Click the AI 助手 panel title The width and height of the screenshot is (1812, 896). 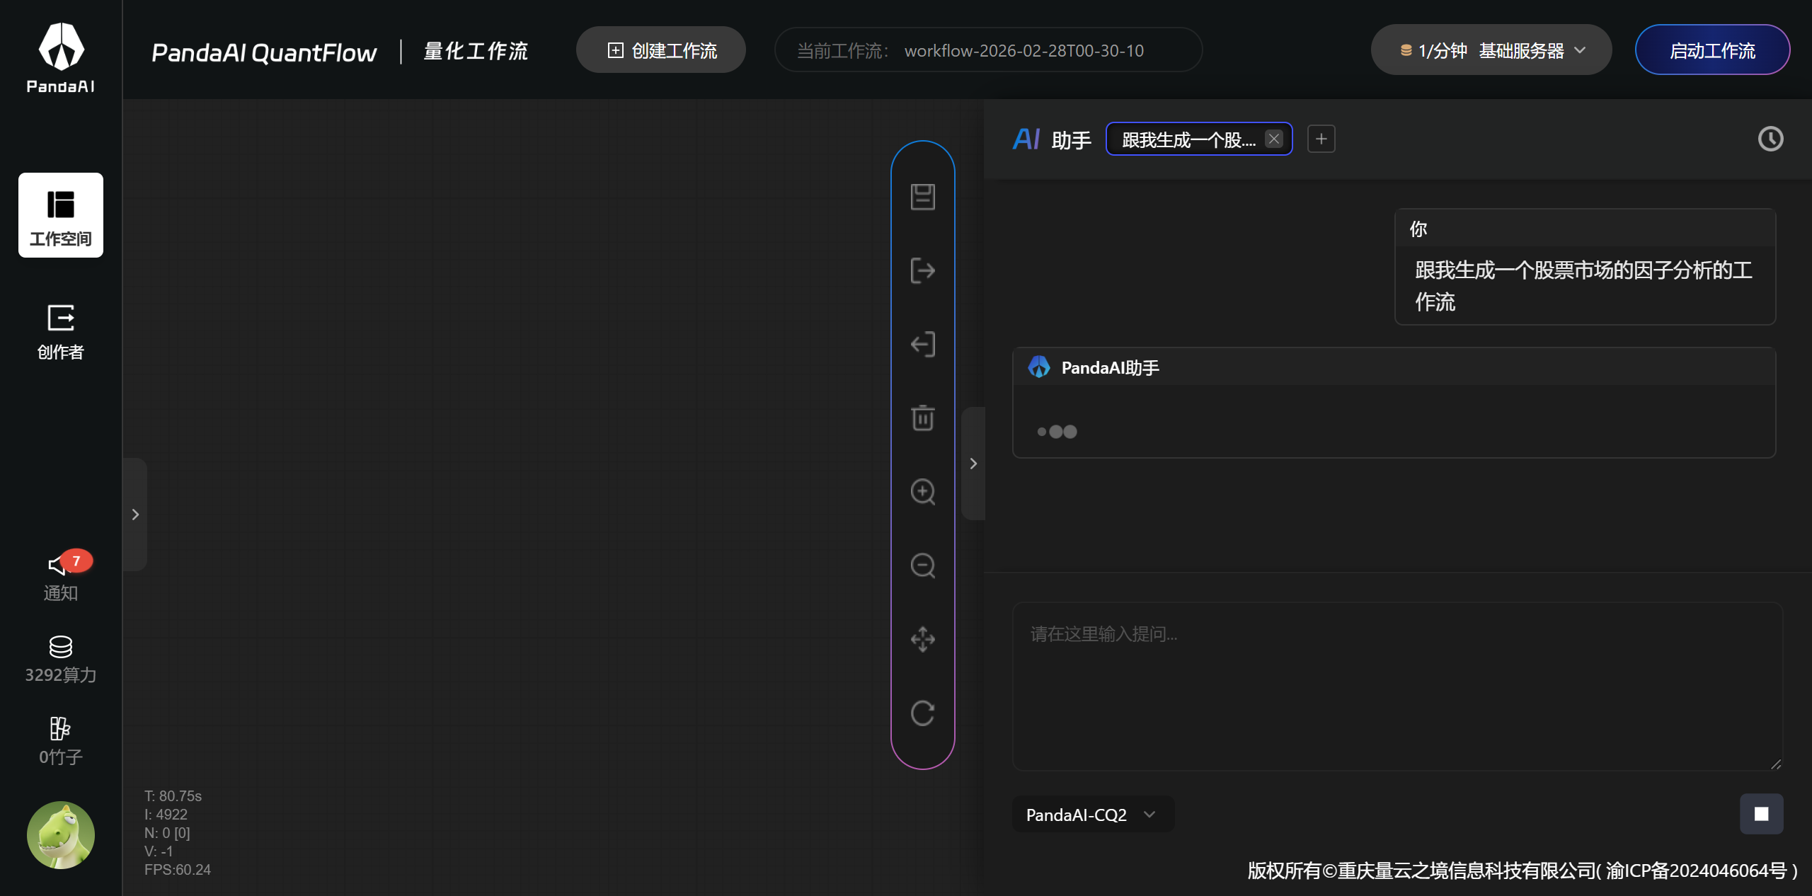(x=1052, y=140)
